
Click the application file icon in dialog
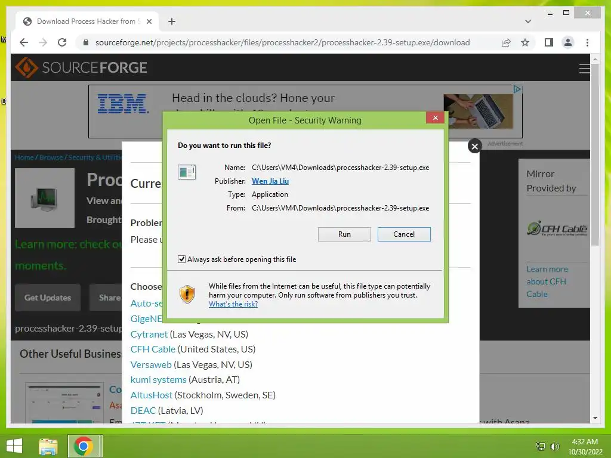[187, 172]
